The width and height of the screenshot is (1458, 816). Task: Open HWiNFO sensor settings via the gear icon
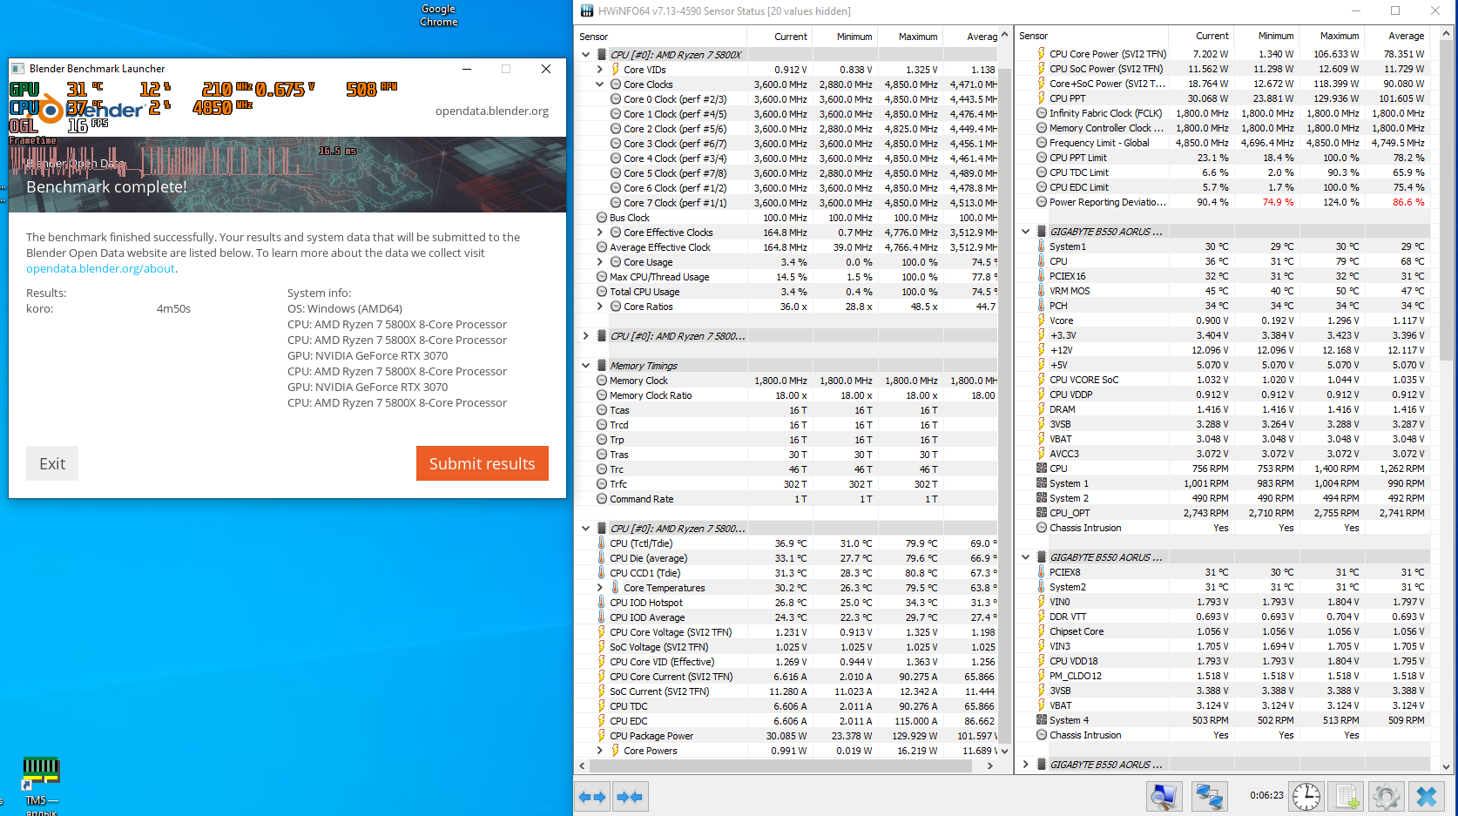(x=1386, y=797)
